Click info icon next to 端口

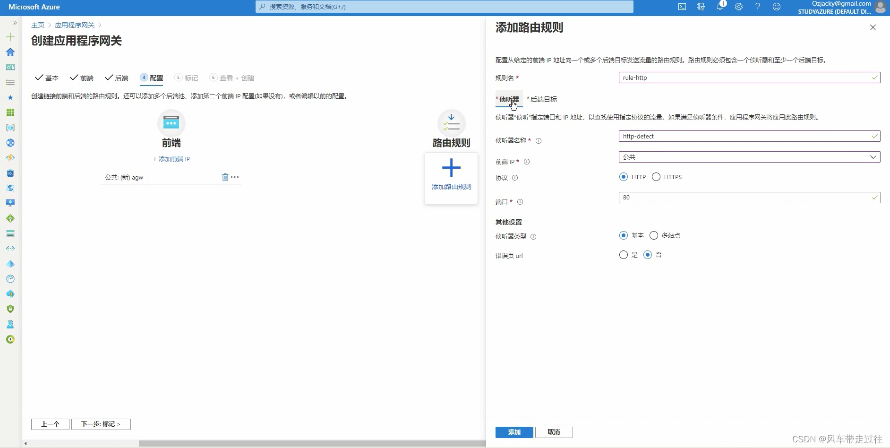coord(520,202)
